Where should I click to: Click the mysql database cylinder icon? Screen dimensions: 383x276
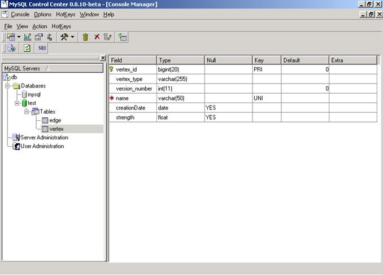24,94
